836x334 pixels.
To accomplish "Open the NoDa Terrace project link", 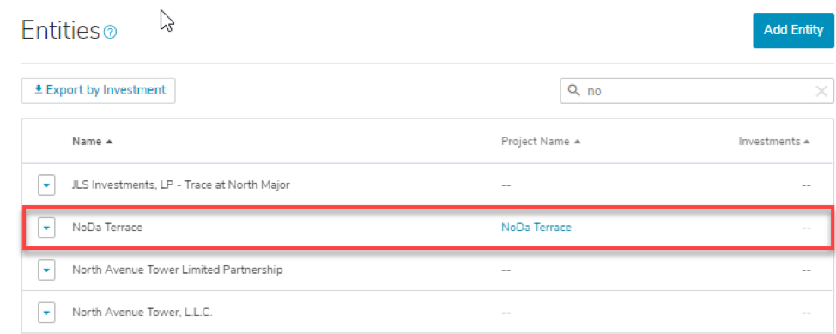I will click(536, 228).
